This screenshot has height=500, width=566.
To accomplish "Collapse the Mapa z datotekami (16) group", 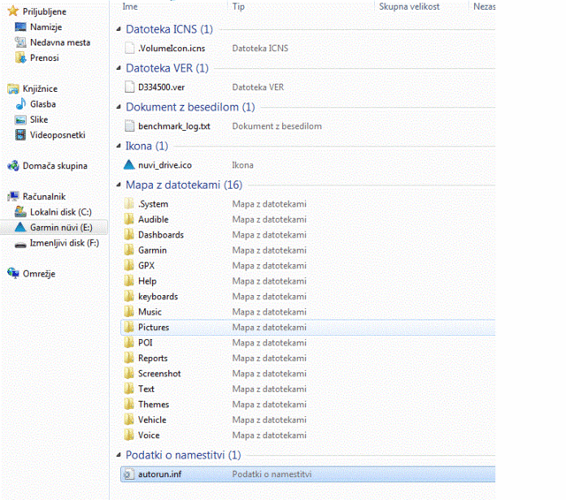I will (119, 185).
